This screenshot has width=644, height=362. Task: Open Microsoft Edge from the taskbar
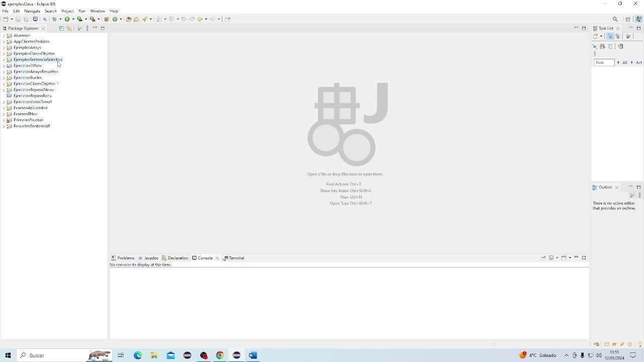(x=138, y=355)
